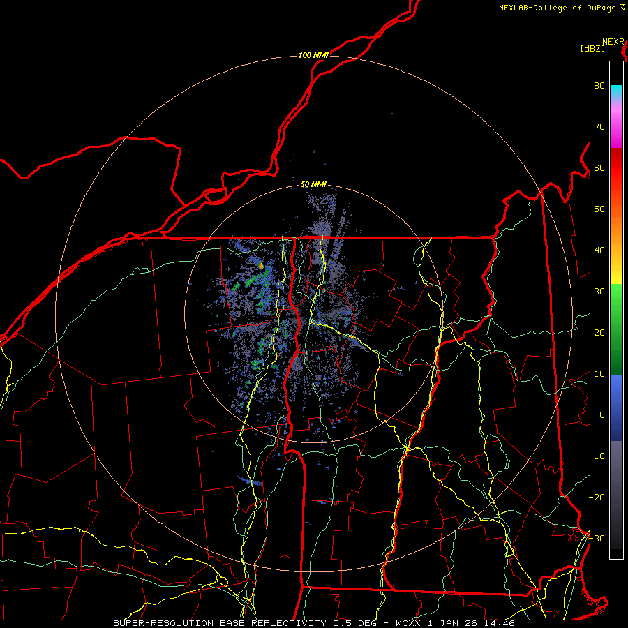
Task: Click the 70 value on dBZ scale
Action: 599,127
